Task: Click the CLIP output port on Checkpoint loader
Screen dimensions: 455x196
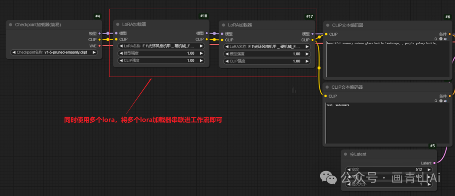Action: tap(99, 40)
